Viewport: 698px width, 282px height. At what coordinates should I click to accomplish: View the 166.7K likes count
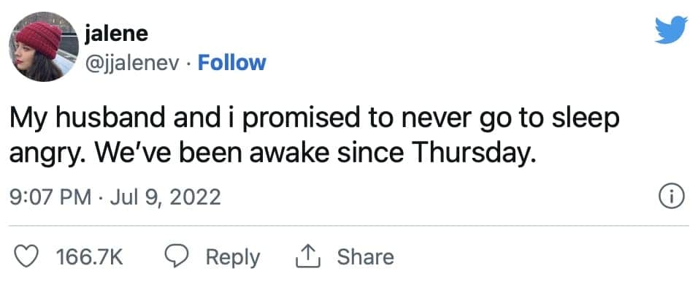(x=90, y=257)
